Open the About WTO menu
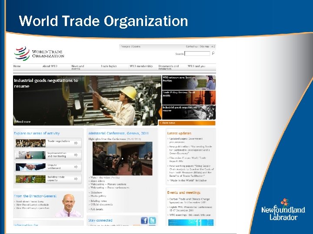 [50, 66]
